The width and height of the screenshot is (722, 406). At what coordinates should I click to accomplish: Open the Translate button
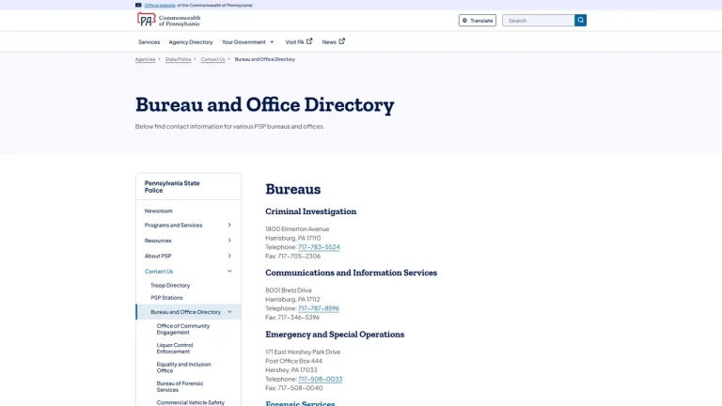tap(477, 21)
